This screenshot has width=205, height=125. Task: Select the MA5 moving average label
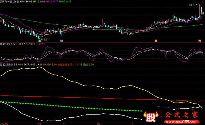[26, 2]
